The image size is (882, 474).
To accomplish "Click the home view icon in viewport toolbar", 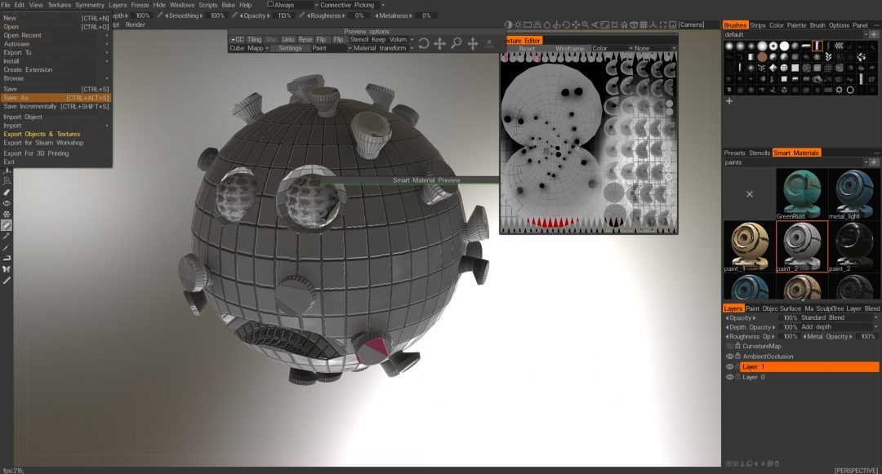I will pyautogui.click(x=624, y=24).
